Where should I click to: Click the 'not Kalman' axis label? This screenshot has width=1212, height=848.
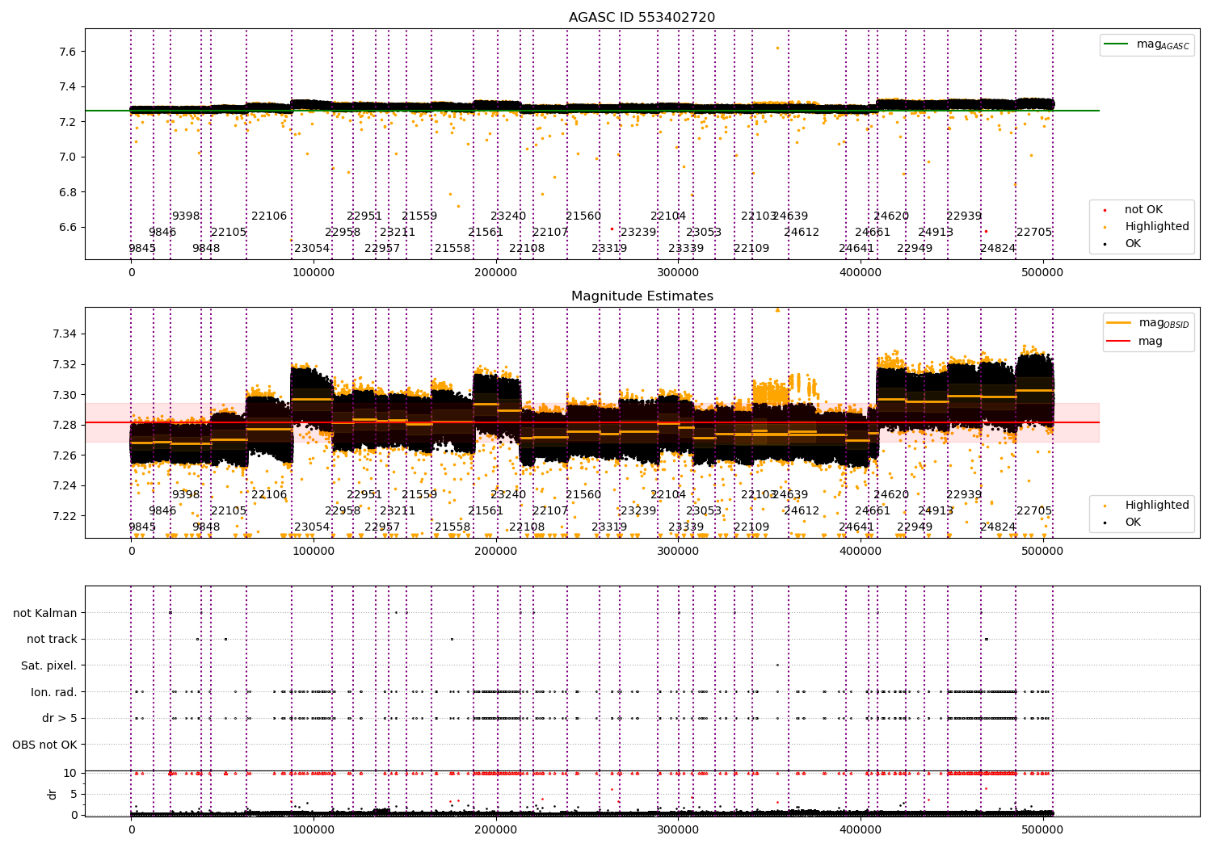pos(45,613)
